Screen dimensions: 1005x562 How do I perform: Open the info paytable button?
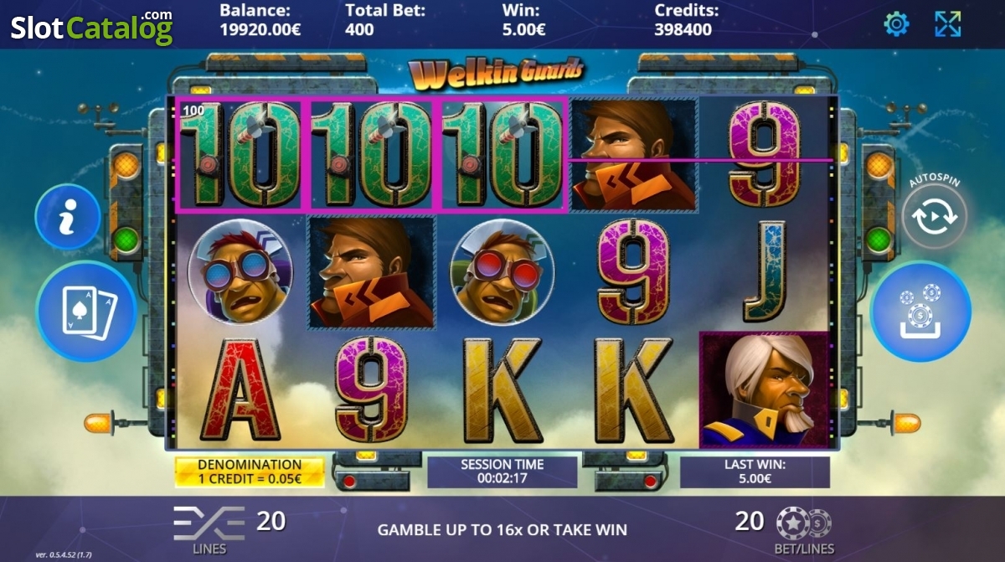(x=68, y=217)
